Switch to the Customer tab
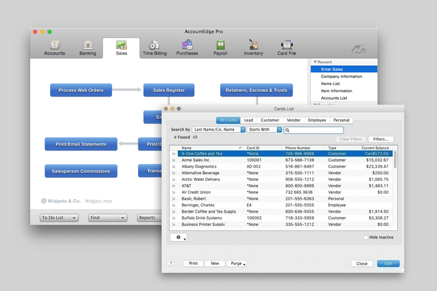 click(270, 120)
